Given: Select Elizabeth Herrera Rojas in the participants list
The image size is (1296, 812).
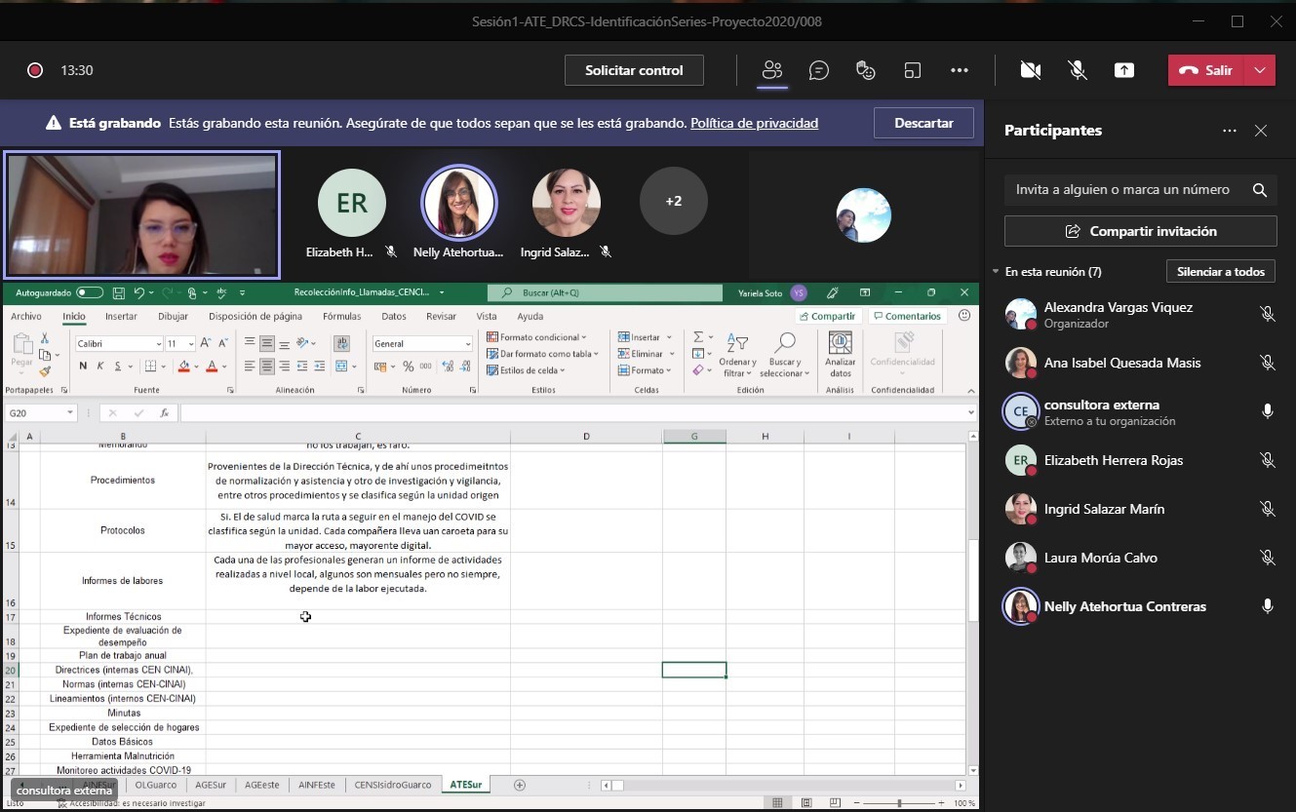Looking at the screenshot, I should coord(1113,460).
